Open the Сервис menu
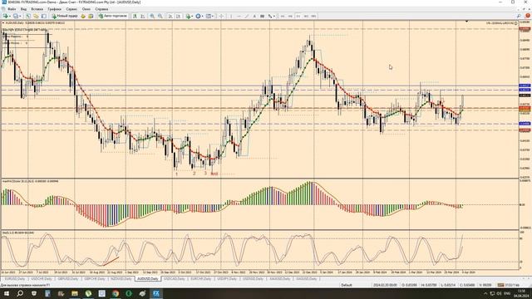532x299 pixels. 71,9
